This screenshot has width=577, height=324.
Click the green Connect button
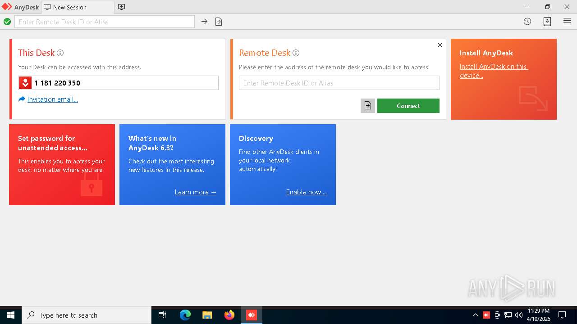tap(408, 106)
